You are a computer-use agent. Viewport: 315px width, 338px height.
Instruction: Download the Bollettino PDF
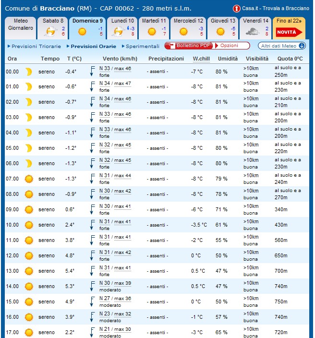[189, 46]
